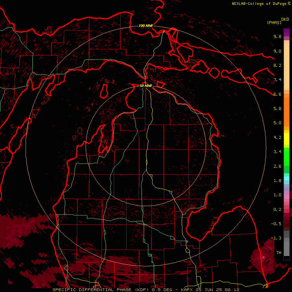Select the -0.5 scale value
The image size is (292, 292).
pos(276,224)
